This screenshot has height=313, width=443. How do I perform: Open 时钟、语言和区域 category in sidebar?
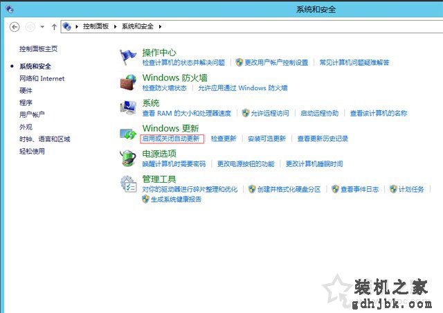point(44,139)
